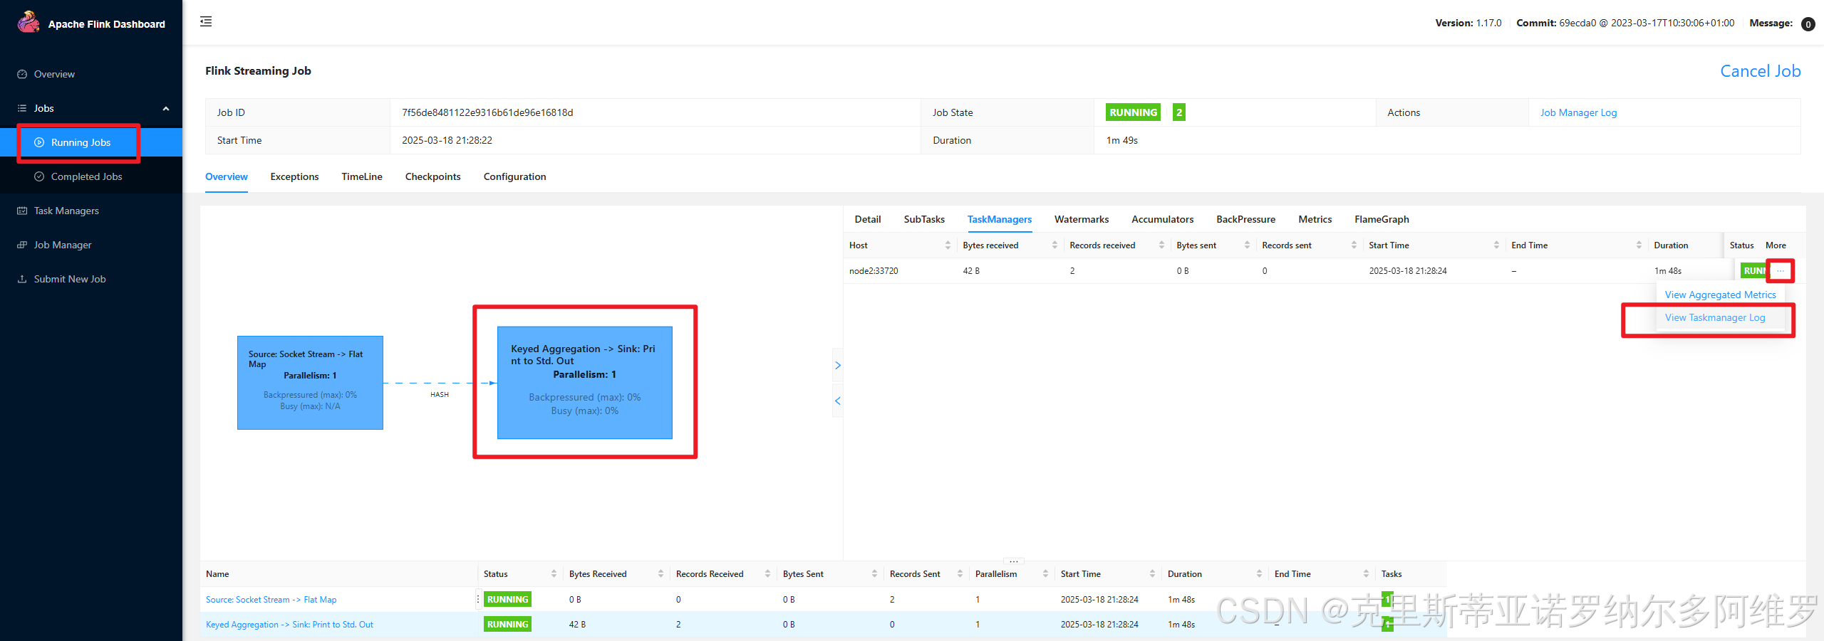Sort by Records sent in TaskManagers table

(1354, 245)
